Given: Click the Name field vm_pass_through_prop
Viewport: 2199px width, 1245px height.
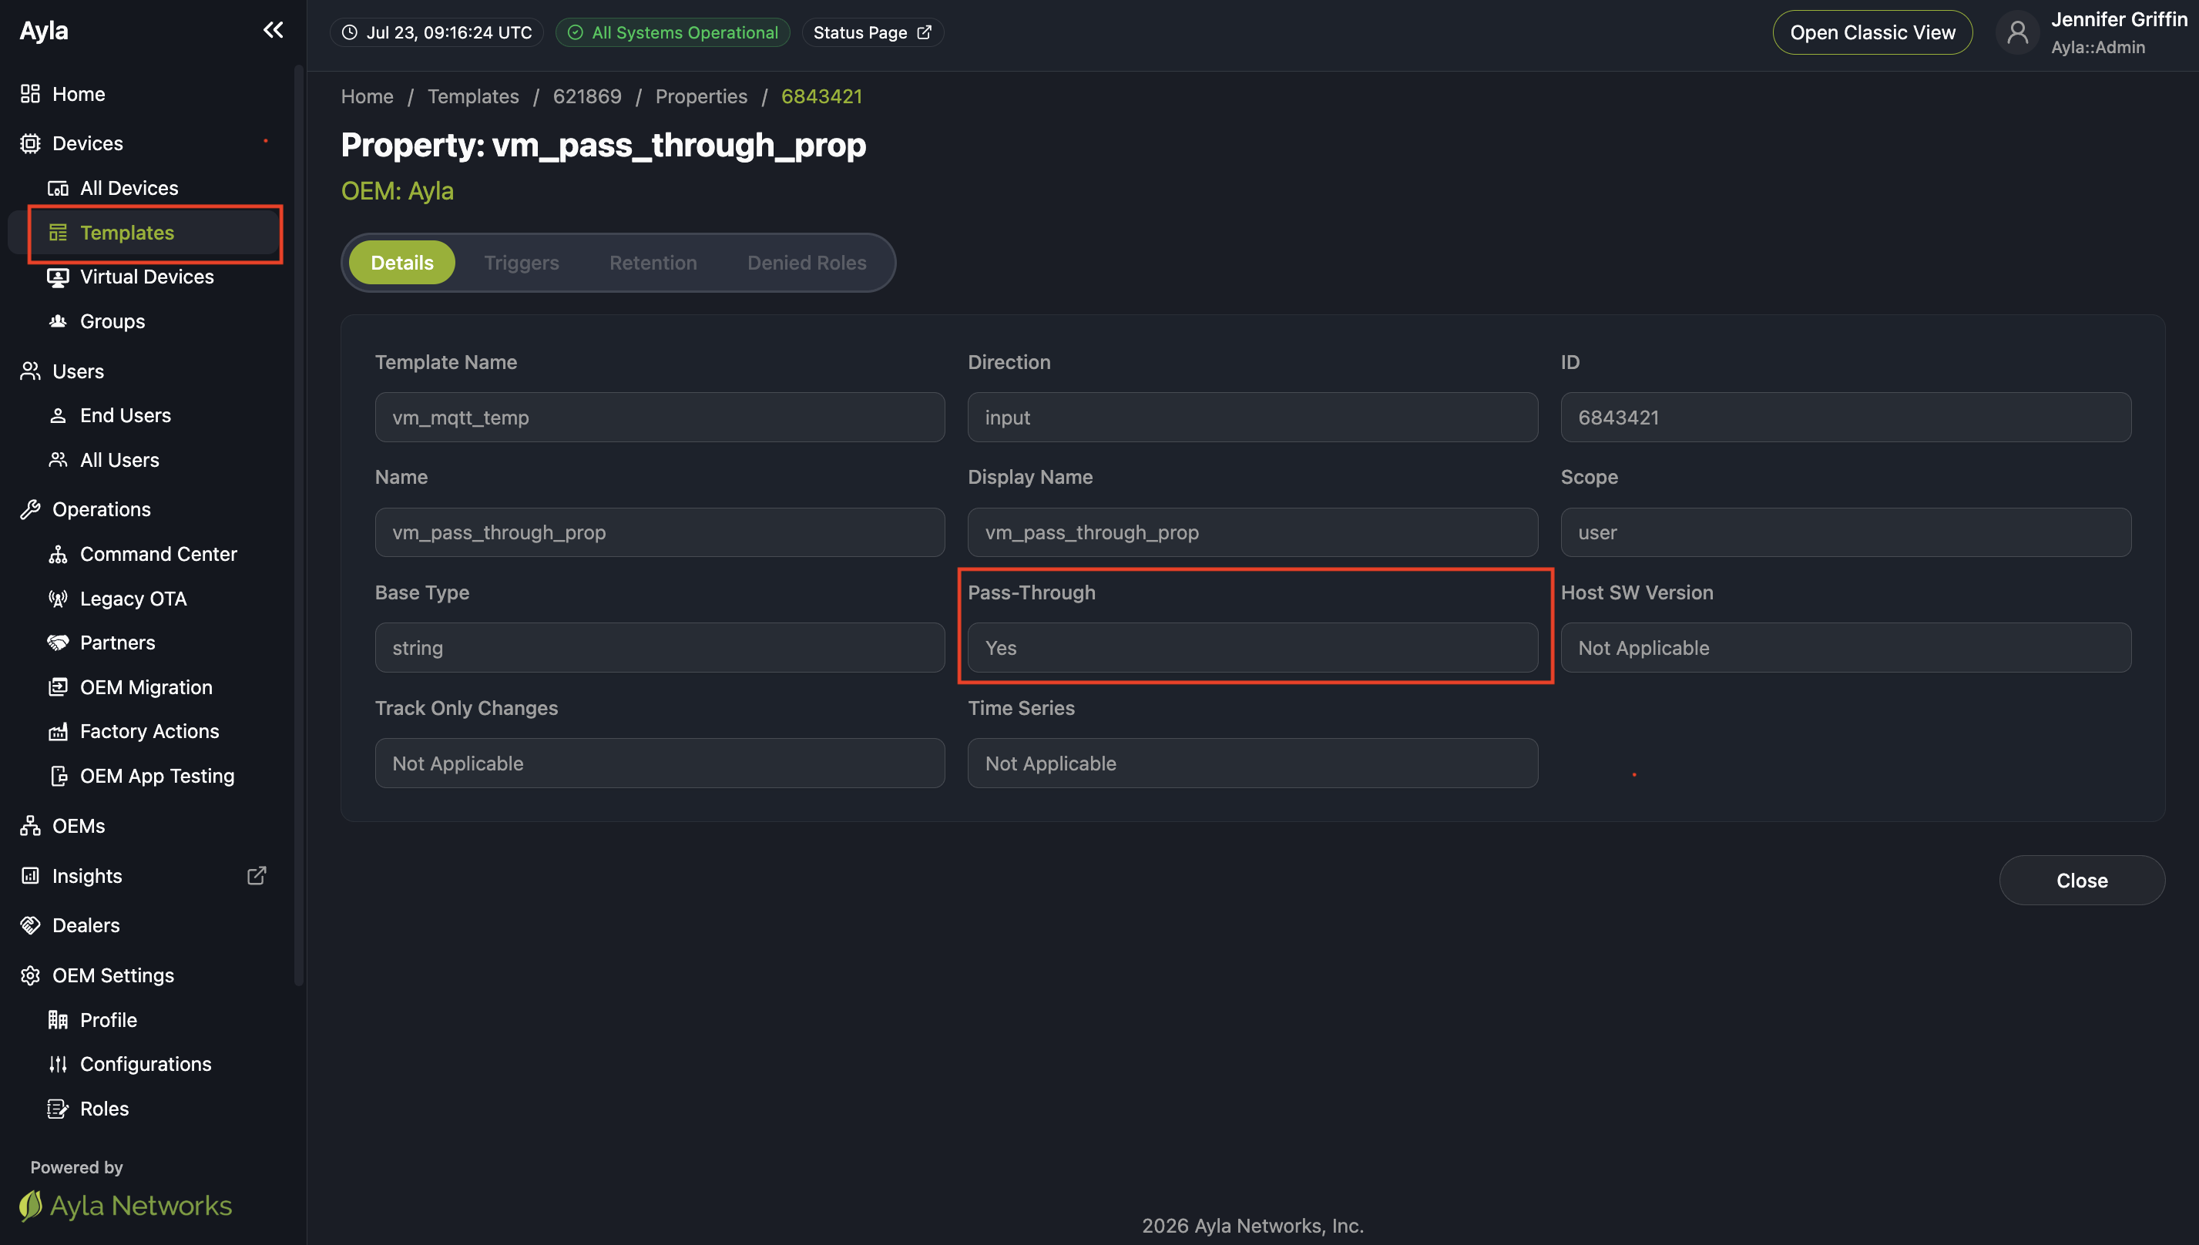Looking at the screenshot, I should [x=660, y=532].
